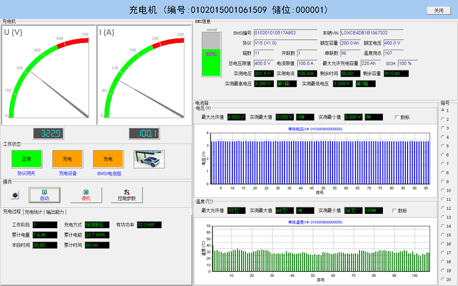
Task: Click the voltage 最大允许值 4.000 V
Action: click(236, 117)
